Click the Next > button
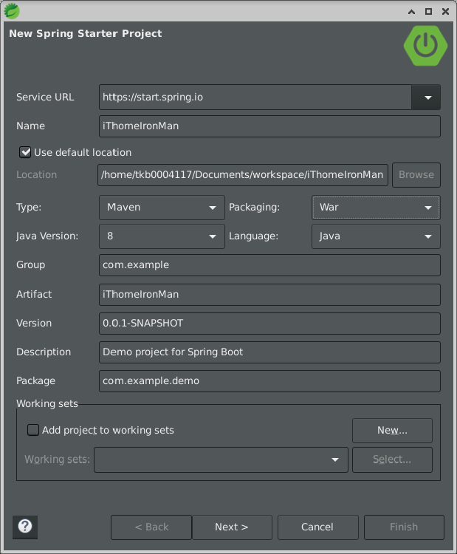Image resolution: width=457 pixels, height=554 pixels. point(232,527)
